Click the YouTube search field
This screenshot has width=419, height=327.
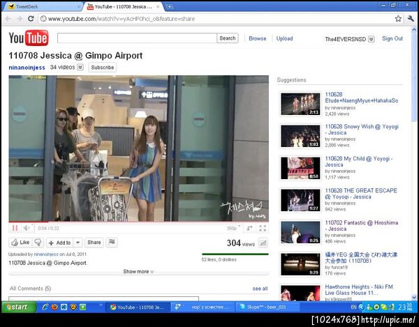click(x=137, y=38)
